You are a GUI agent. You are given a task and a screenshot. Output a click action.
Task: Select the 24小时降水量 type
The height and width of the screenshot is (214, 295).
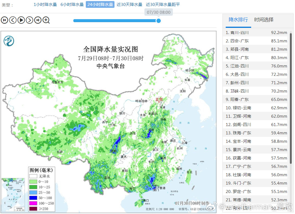point(100,5)
